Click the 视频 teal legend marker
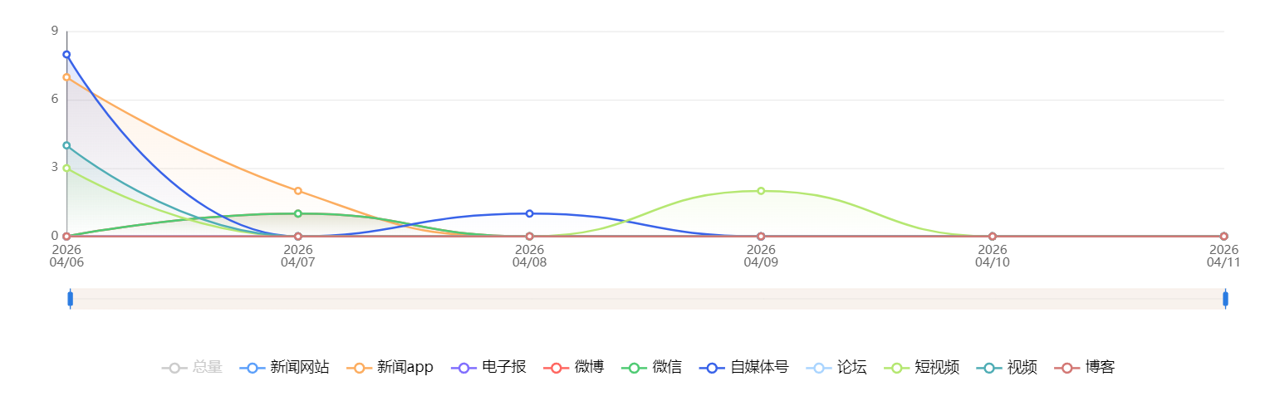The height and width of the screenshot is (396, 1275). (x=988, y=368)
